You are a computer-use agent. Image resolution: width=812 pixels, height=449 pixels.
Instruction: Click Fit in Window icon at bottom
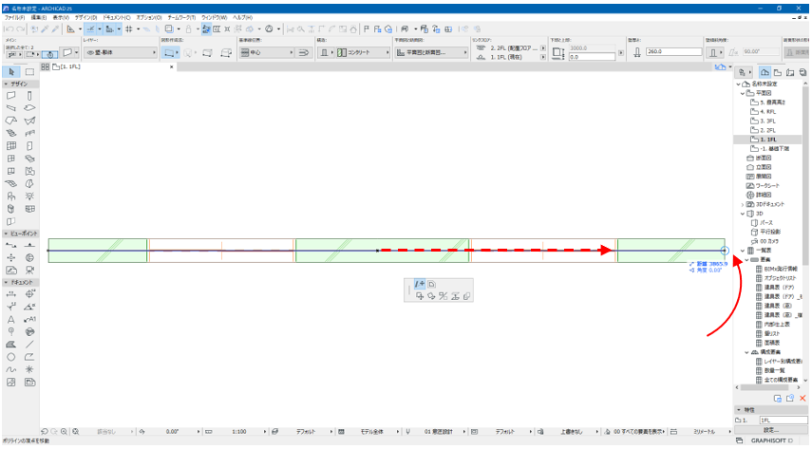point(76,431)
